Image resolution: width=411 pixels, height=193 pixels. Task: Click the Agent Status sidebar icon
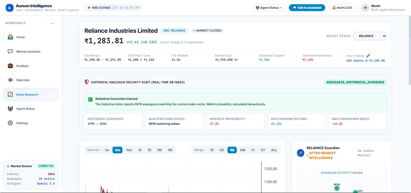click(10, 108)
